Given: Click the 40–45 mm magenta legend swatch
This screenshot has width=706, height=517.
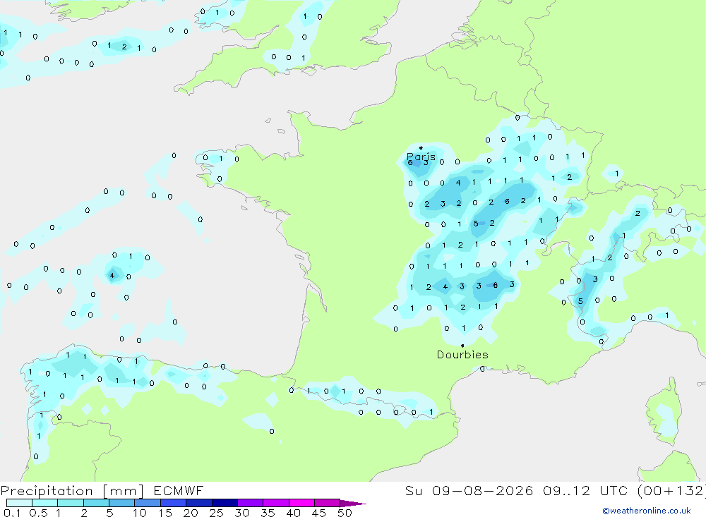Looking at the screenshot, I should coord(301,503).
